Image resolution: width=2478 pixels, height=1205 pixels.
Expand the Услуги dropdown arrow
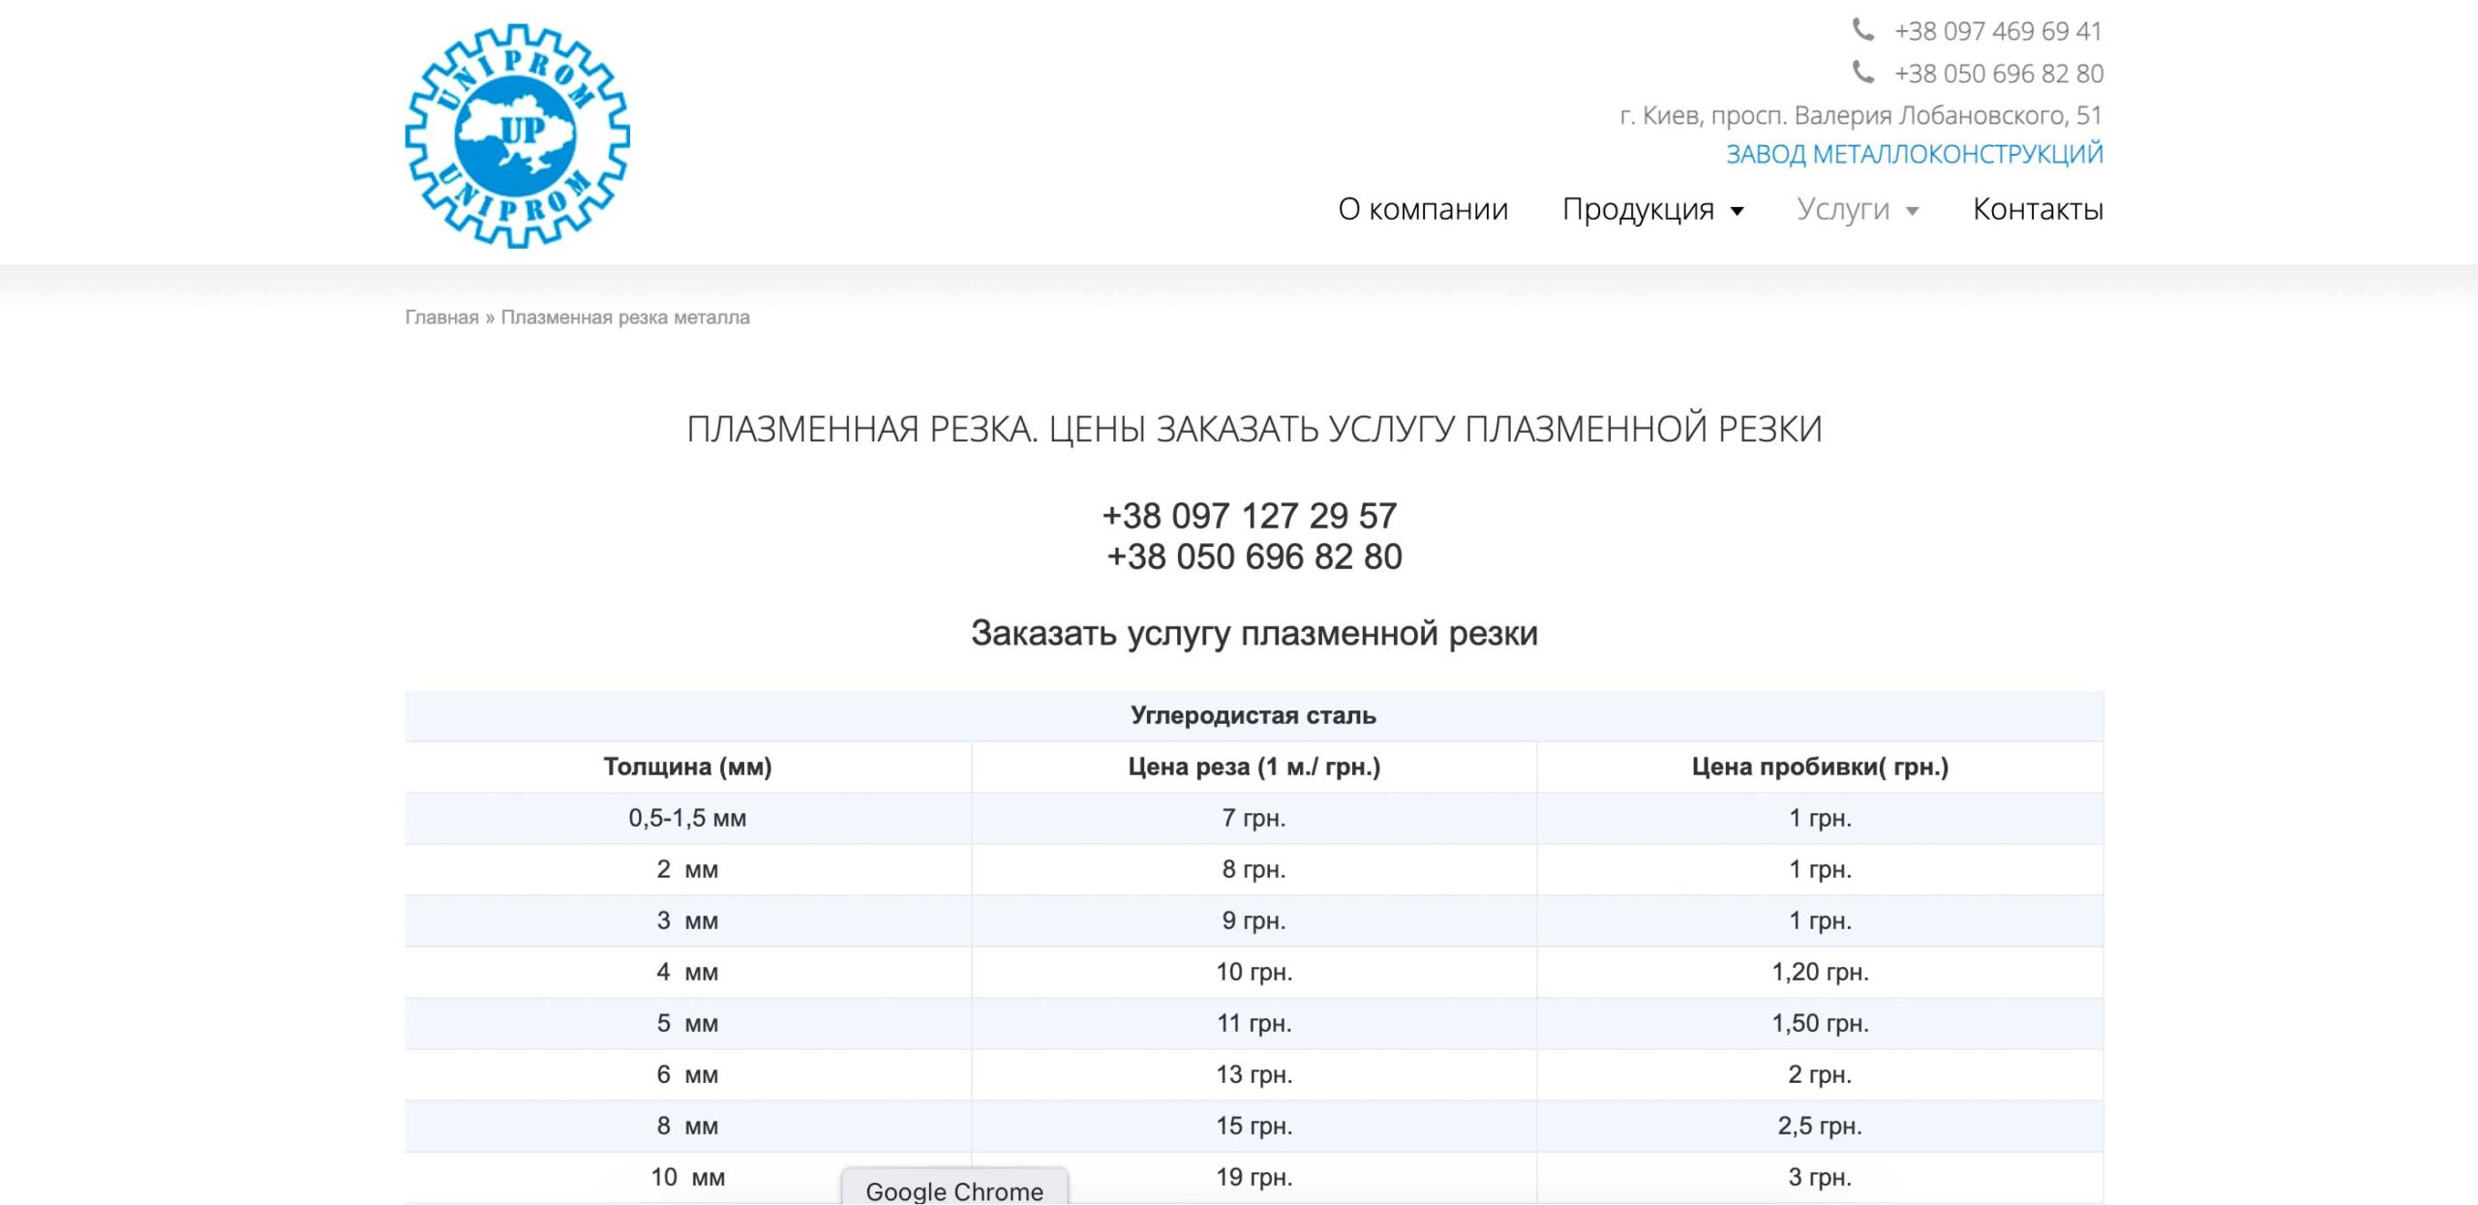[x=1912, y=211]
